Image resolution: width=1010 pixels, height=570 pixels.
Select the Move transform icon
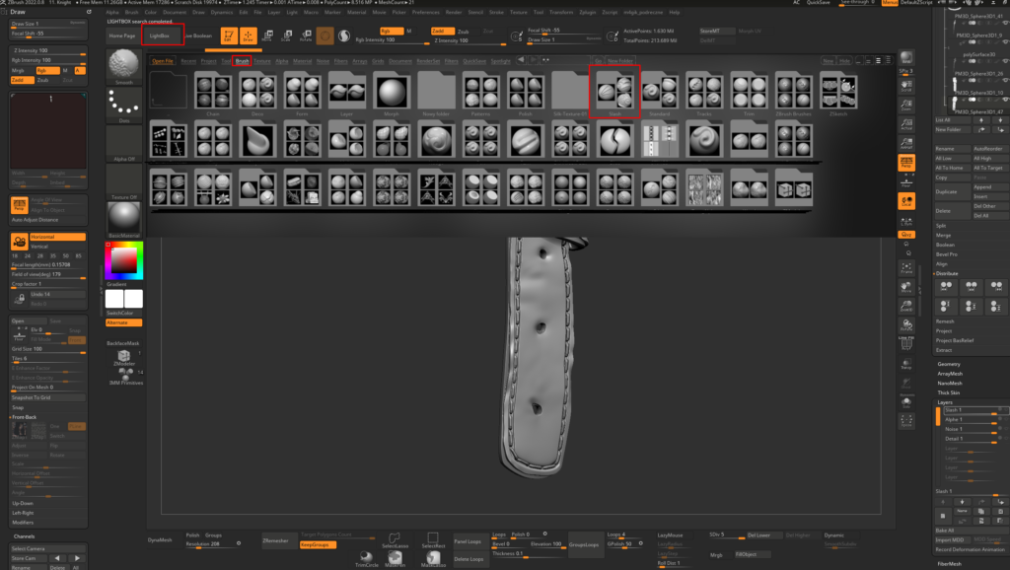pyautogui.click(x=267, y=36)
